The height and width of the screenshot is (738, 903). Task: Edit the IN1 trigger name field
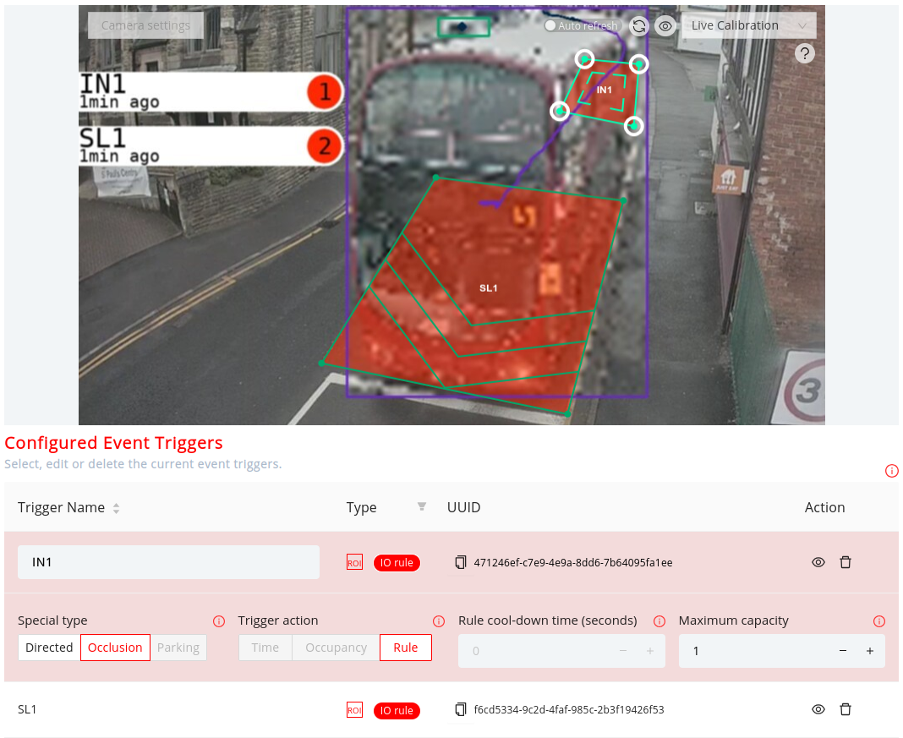pyautogui.click(x=169, y=562)
